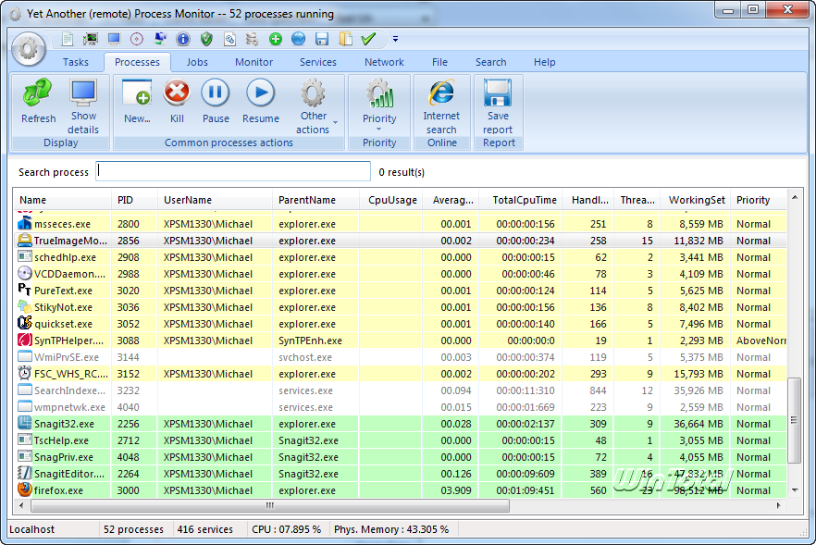The width and height of the screenshot is (816, 545).
Task: Click the performance monitor graph icon
Action: click(91, 39)
